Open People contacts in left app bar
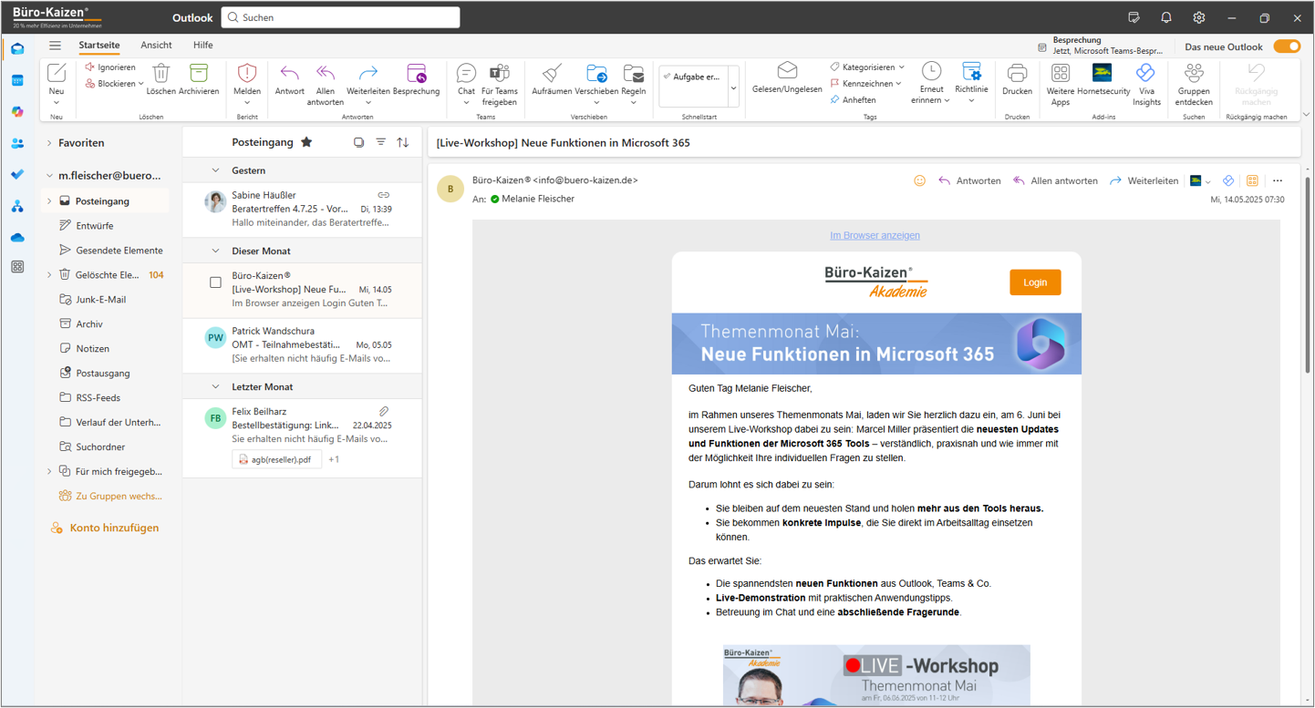 (17, 143)
